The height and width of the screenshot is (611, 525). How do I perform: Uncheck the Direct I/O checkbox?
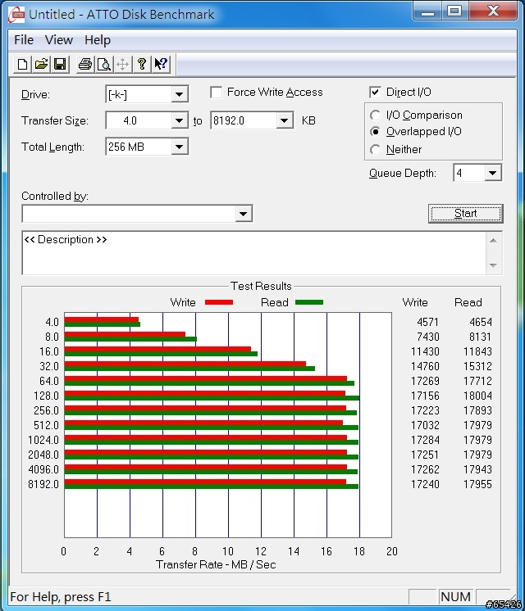pos(375,93)
